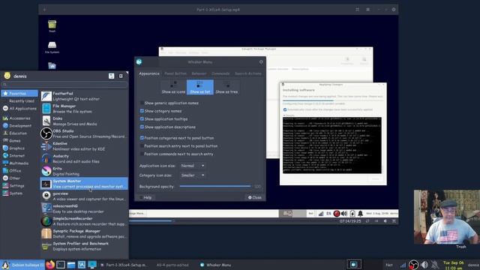This screenshot has height=270, width=480.
Task: Toggle automatically close checkbox in Applying Changes
Action: point(285,109)
